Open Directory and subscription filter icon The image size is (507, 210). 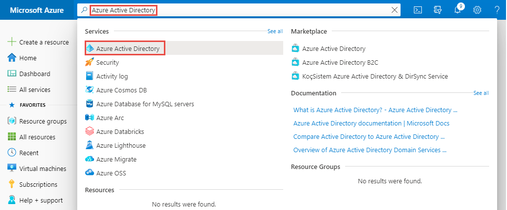pos(438,10)
